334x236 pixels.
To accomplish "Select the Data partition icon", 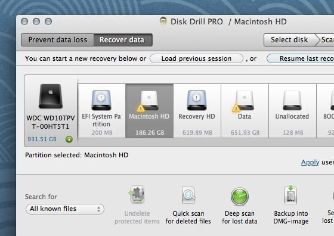I will coord(245,101).
